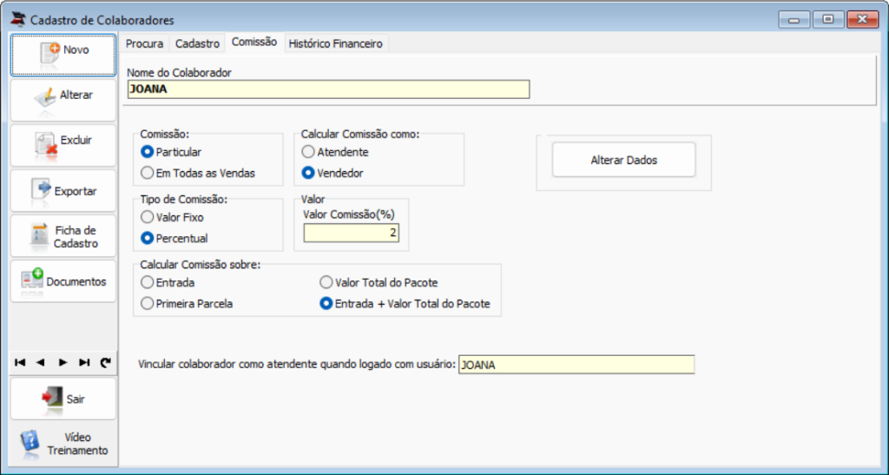The image size is (889, 475).
Task: Click the refresh records icon
Action: 105,363
